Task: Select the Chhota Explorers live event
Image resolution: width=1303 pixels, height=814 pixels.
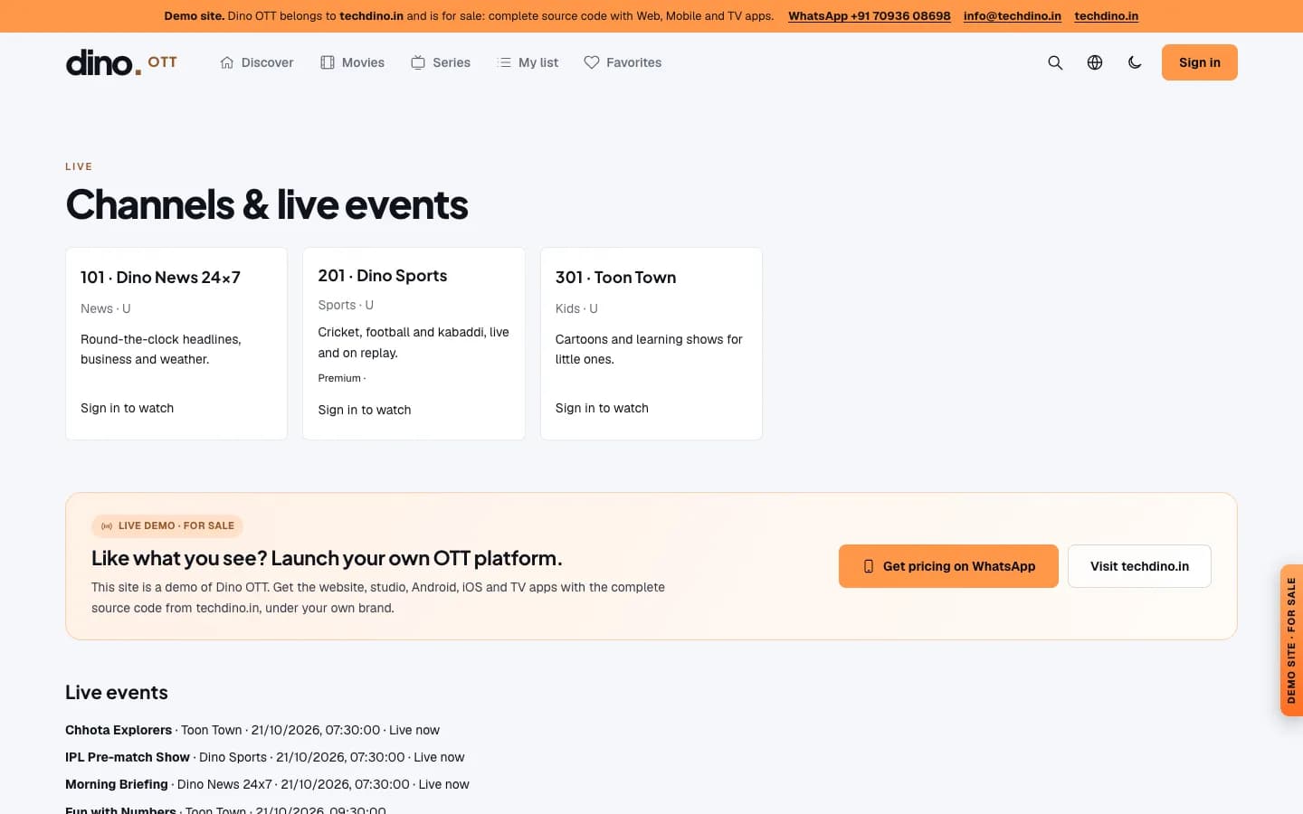Action: click(252, 730)
